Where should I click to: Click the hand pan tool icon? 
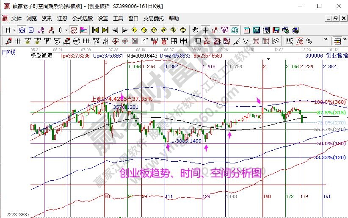click(x=195, y=30)
